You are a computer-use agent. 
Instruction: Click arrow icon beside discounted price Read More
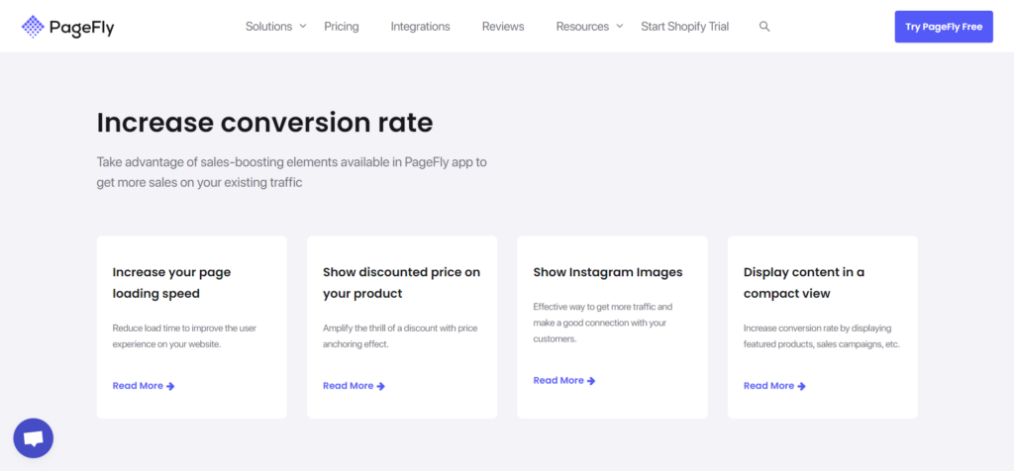click(x=381, y=386)
